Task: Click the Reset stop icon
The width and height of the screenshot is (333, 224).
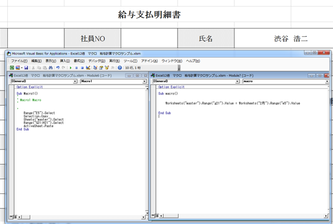Action: pyautogui.click(x=82, y=68)
